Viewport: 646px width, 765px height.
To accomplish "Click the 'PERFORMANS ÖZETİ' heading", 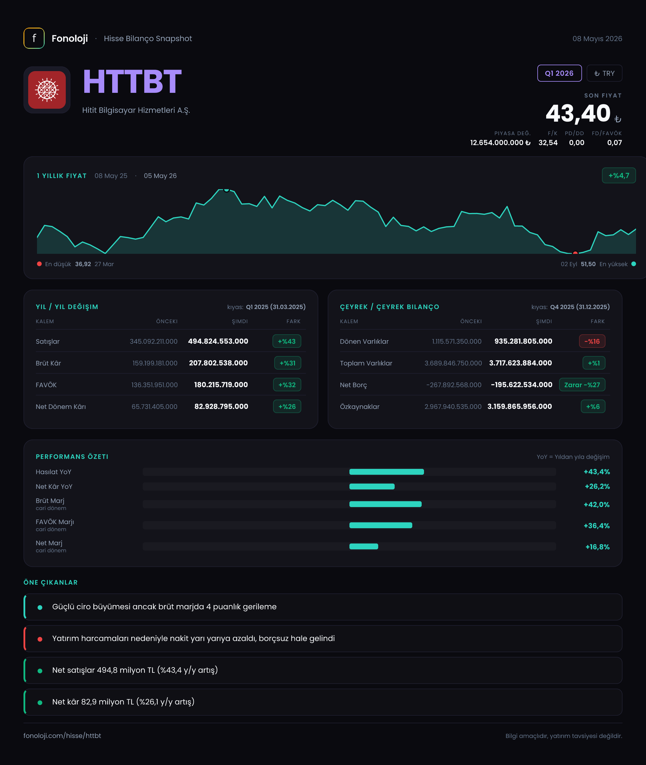I will tap(72, 457).
